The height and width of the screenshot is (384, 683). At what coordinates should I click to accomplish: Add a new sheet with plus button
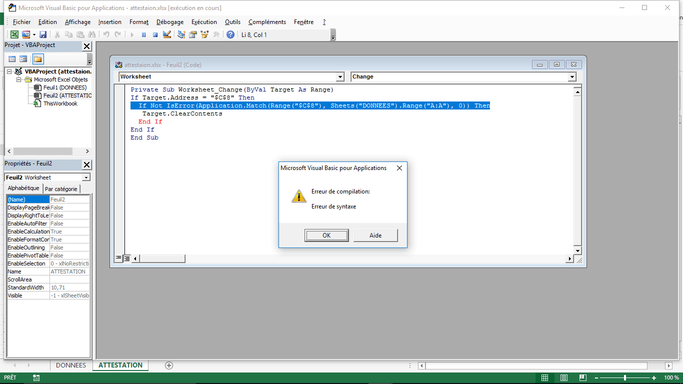(169, 365)
